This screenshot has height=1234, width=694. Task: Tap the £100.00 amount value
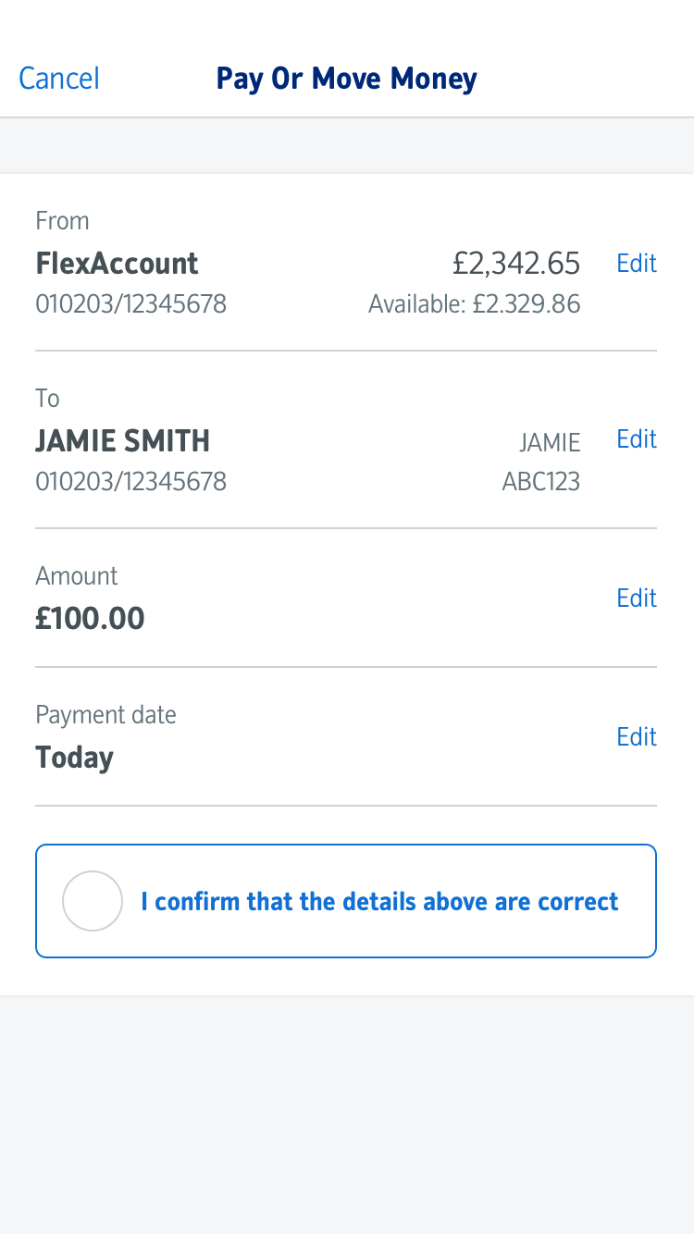point(90,618)
